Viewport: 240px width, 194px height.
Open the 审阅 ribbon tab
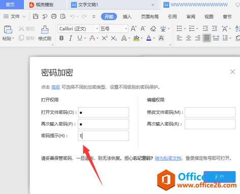(191, 17)
